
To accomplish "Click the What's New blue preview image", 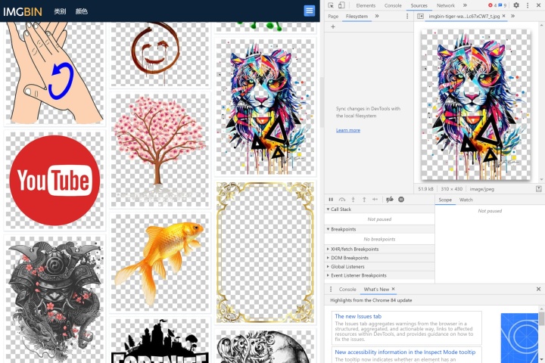I will [519, 337].
